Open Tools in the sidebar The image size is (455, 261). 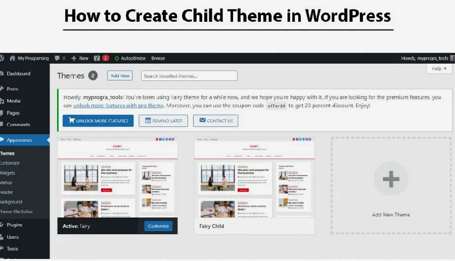12,248
